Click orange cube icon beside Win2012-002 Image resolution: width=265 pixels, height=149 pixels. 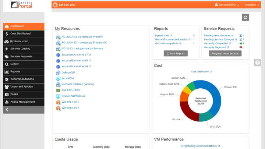tap(58, 108)
